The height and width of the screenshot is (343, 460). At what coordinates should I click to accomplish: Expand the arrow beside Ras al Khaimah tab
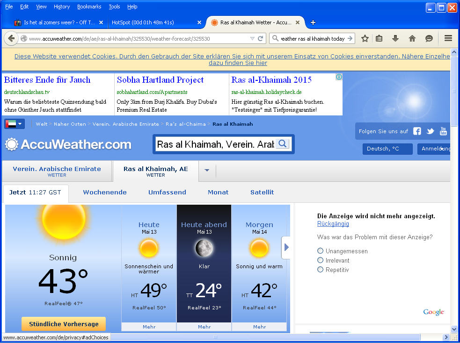(207, 171)
